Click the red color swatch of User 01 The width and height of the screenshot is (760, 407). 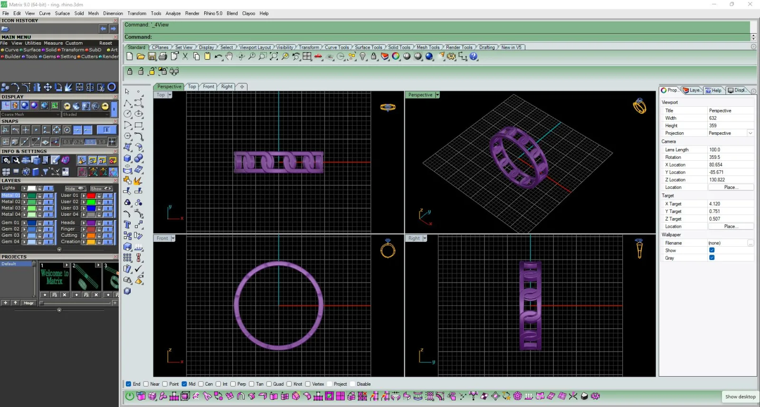[91, 195]
